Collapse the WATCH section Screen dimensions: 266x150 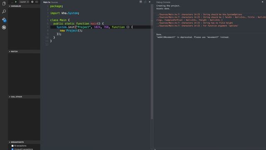[24, 52]
